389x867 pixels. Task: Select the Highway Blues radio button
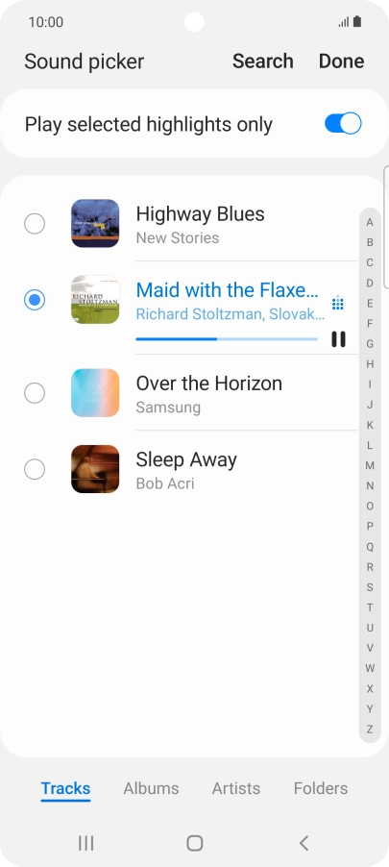(x=35, y=224)
